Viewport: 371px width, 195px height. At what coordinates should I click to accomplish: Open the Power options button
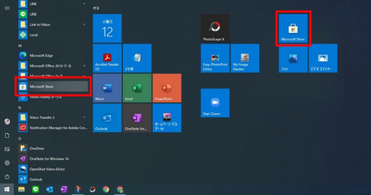[7, 177]
